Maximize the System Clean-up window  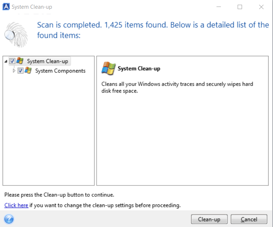[240, 7]
